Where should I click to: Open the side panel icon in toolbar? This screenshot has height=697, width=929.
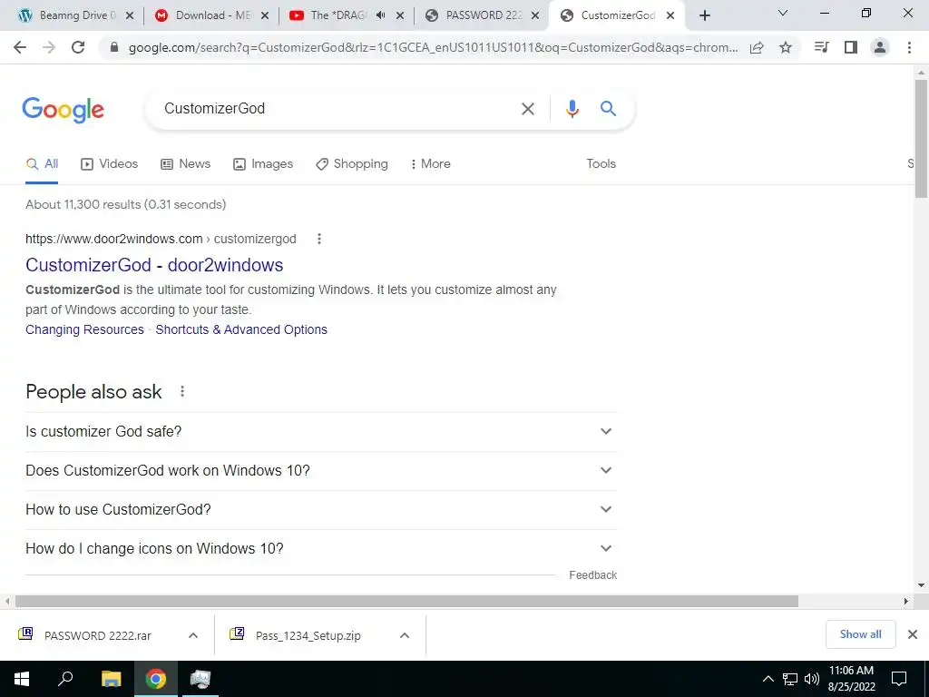[x=851, y=47]
